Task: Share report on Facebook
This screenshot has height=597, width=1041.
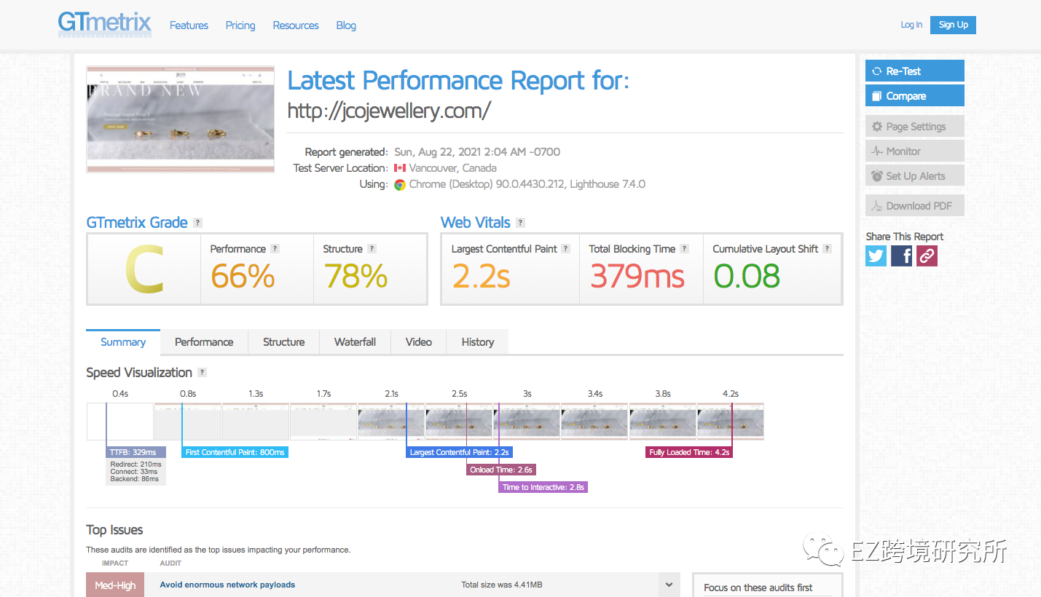Action: click(x=902, y=256)
